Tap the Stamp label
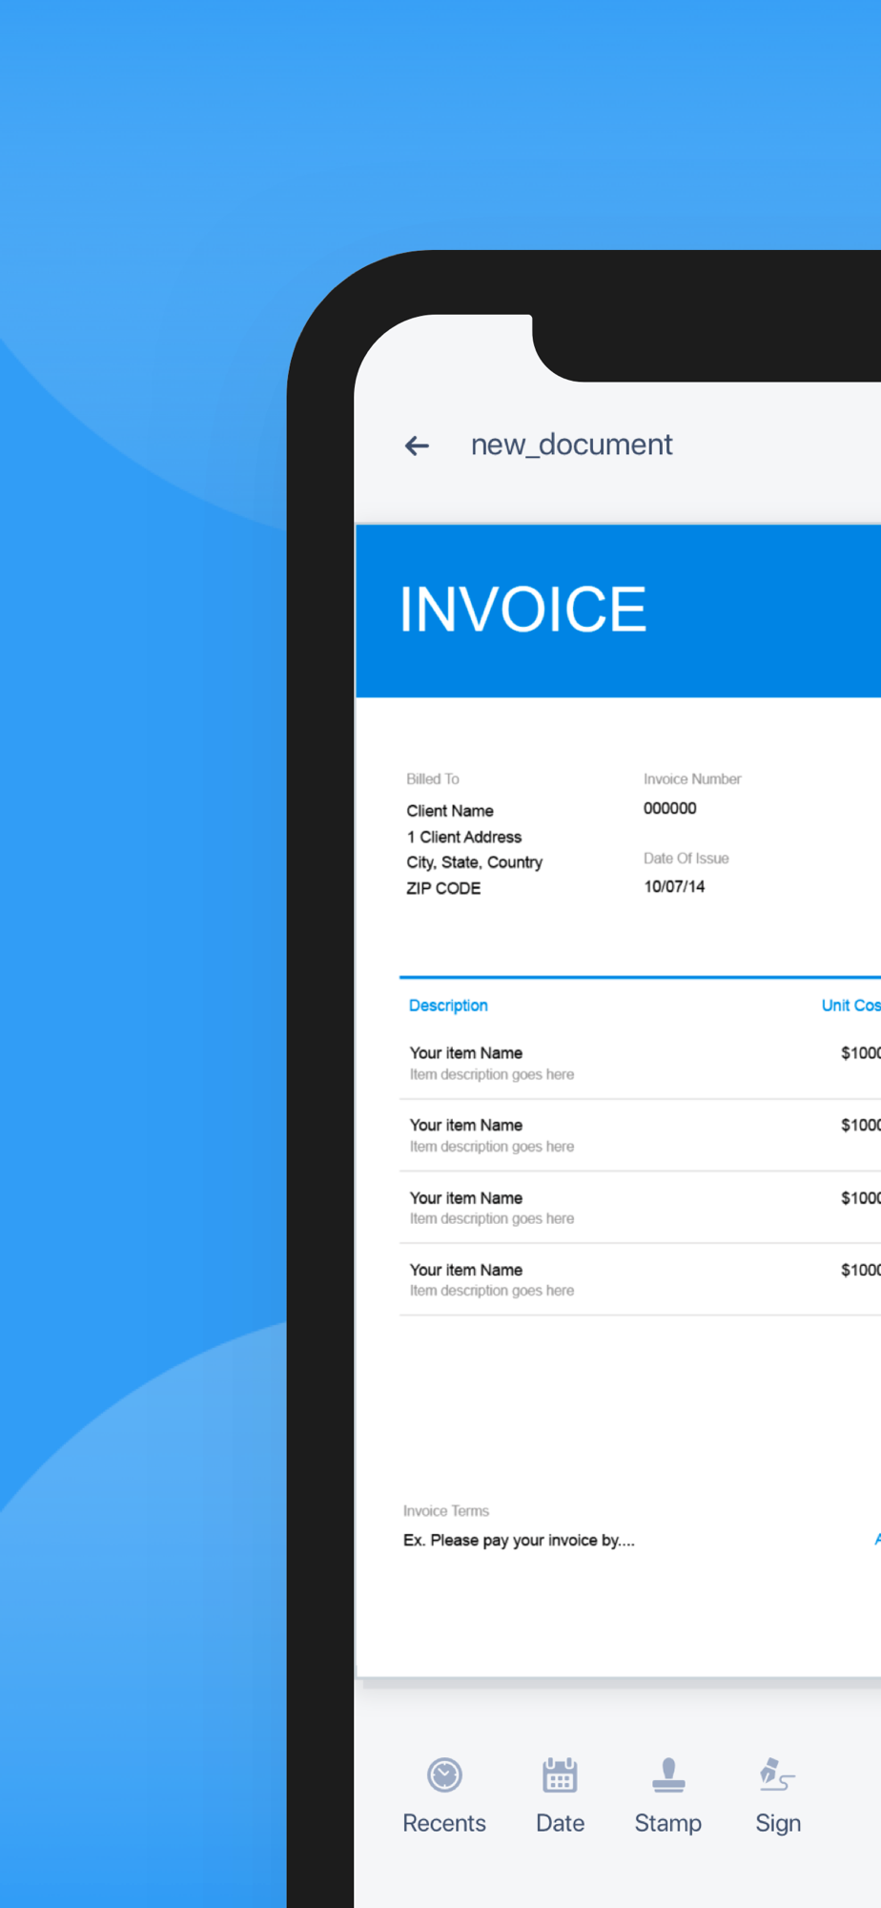881x1908 pixels. [668, 1823]
